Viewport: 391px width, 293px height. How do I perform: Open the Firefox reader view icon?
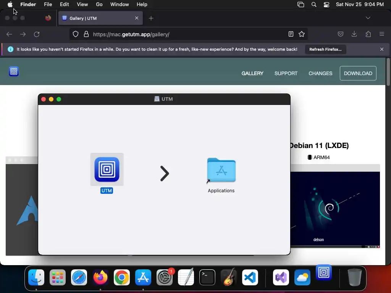point(291,34)
